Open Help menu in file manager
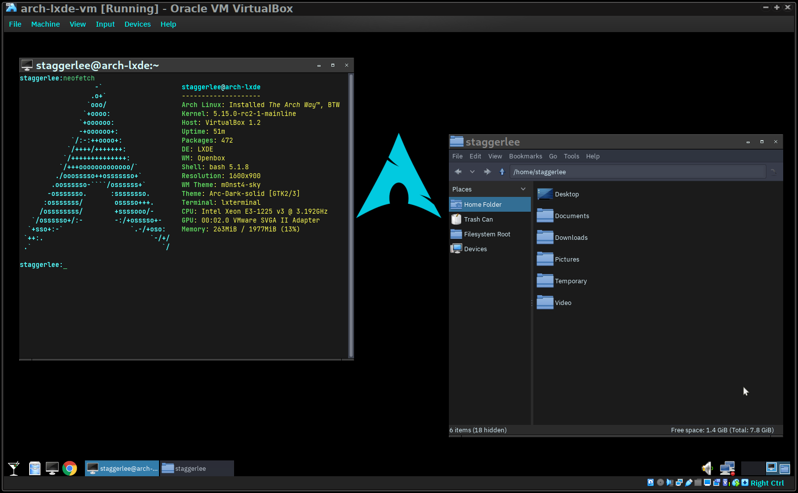The width and height of the screenshot is (798, 493). tap(593, 156)
